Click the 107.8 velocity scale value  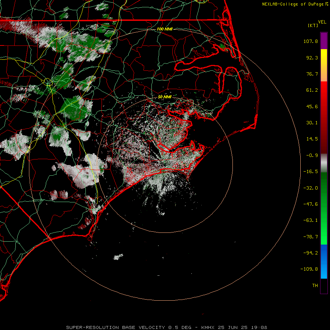(x=311, y=41)
